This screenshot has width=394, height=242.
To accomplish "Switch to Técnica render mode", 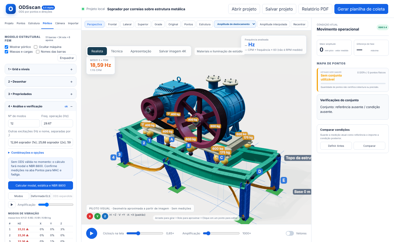I will point(117,51).
